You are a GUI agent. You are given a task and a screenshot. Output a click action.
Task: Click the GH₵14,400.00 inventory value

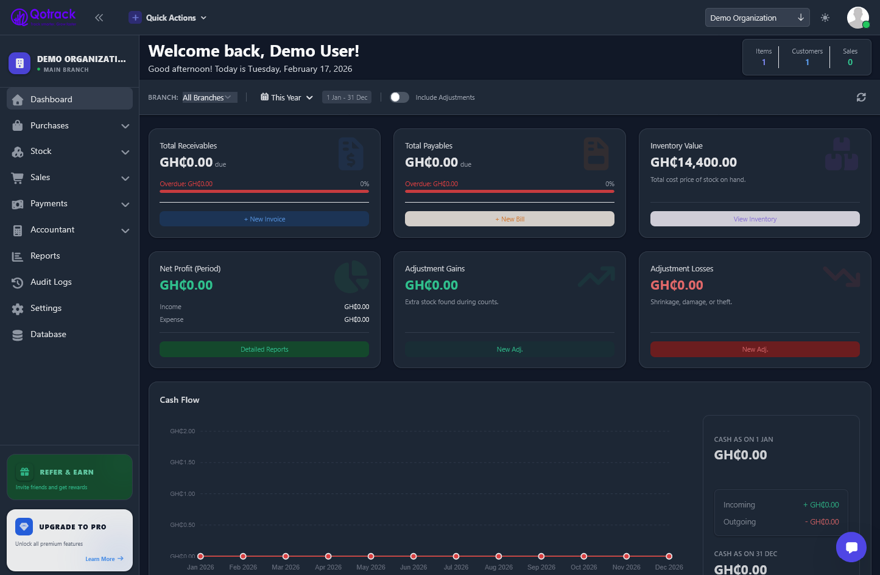[694, 162]
